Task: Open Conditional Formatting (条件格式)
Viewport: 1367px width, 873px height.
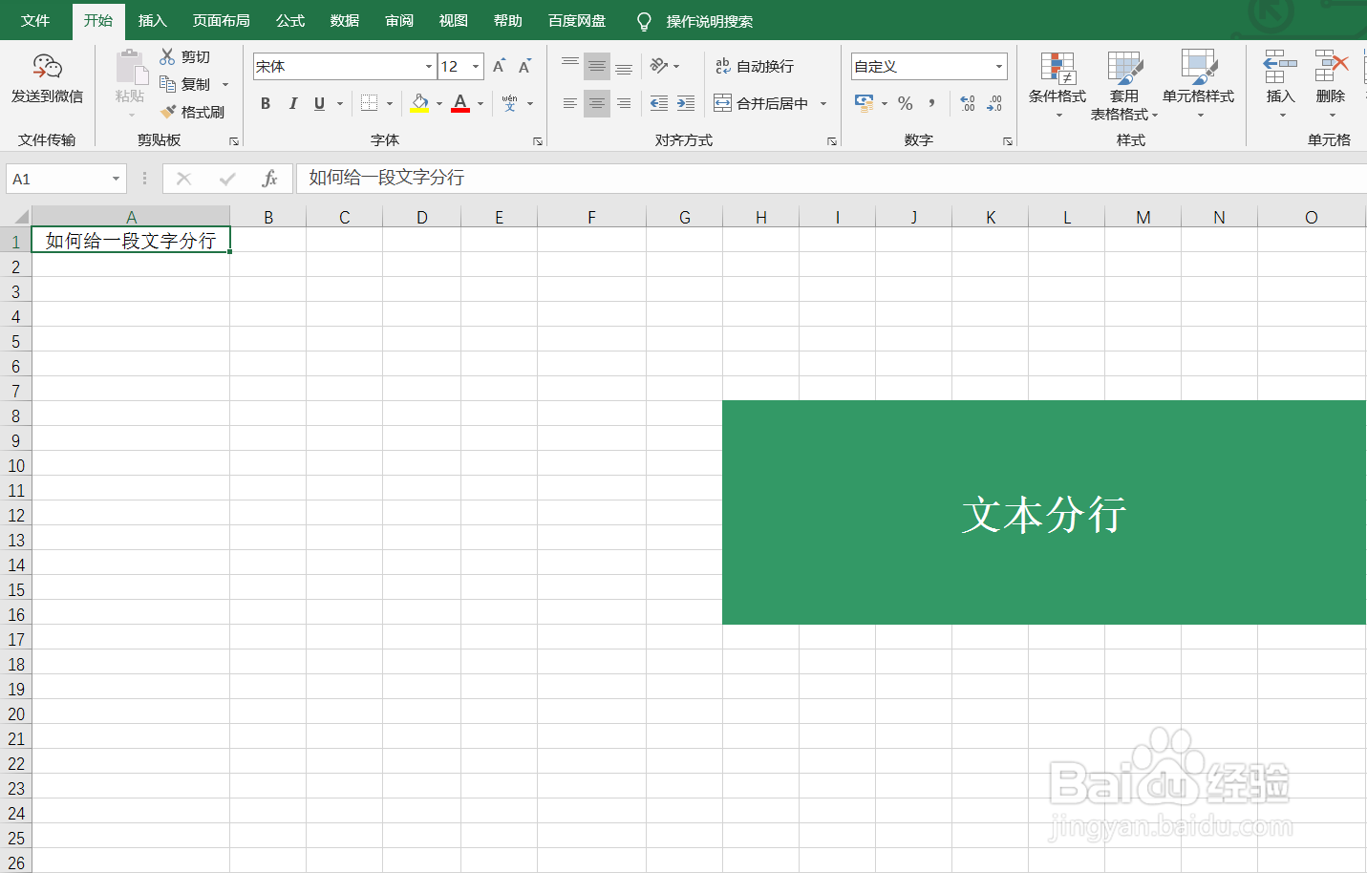Action: pyautogui.click(x=1057, y=84)
